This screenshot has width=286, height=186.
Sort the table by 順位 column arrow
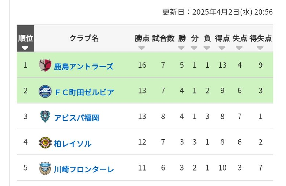25,48
